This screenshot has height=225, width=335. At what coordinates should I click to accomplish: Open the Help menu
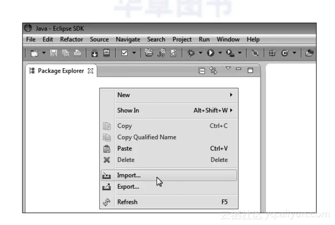253,40
